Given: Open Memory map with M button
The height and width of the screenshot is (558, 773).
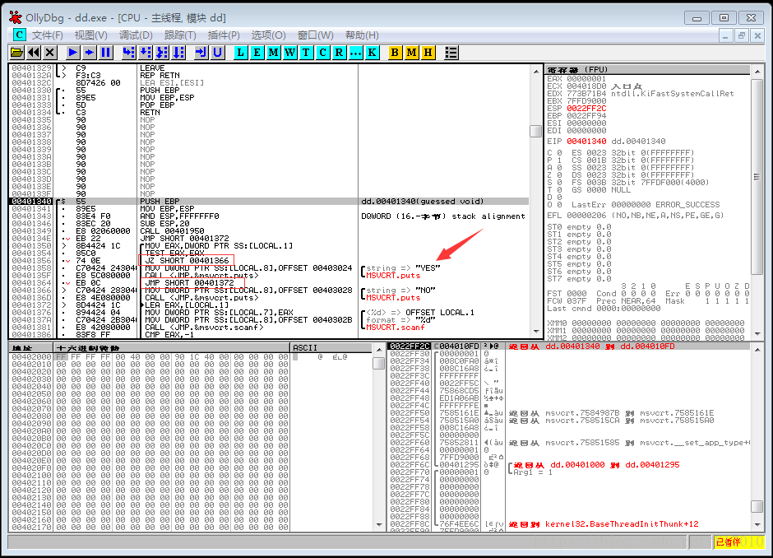Looking at the screenshot, I should 274,53.
